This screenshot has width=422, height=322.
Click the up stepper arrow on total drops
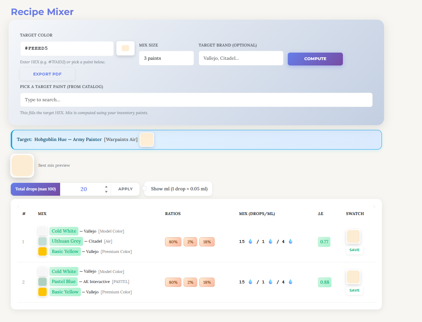[x=106, y=186]
